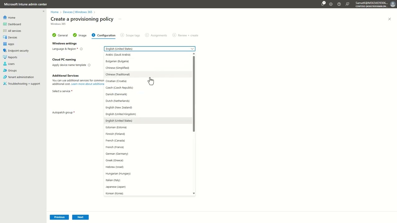Close the provisioning policy pane

pyautogui.click(x=390, y=19)
